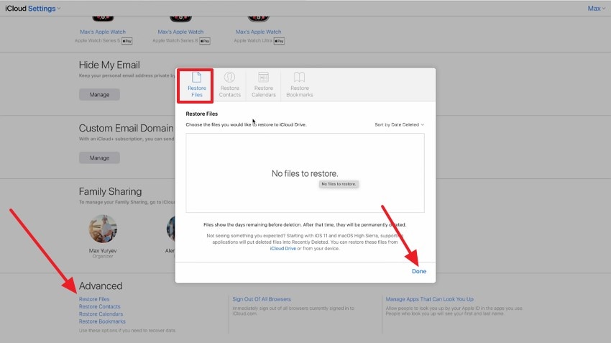Click the Hide My Email heading
611x343 pixels.
109,65
